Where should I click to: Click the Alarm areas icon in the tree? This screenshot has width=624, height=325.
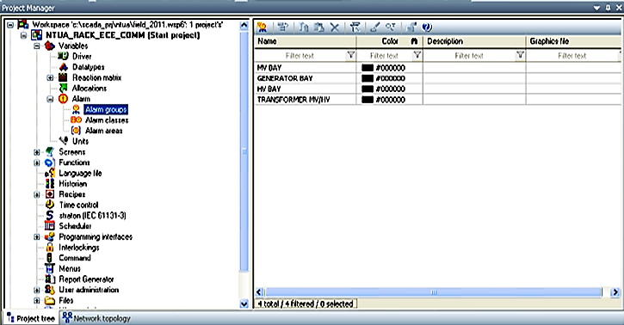(76, 131)
